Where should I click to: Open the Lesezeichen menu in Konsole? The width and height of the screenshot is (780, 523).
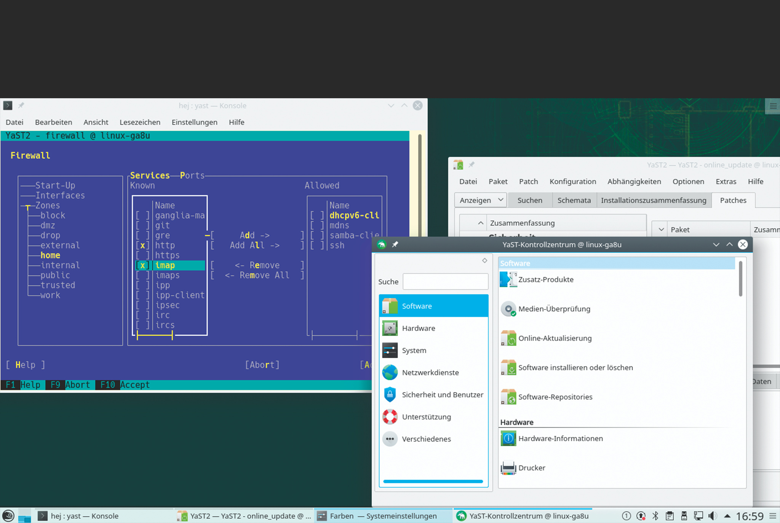point(140,122)
